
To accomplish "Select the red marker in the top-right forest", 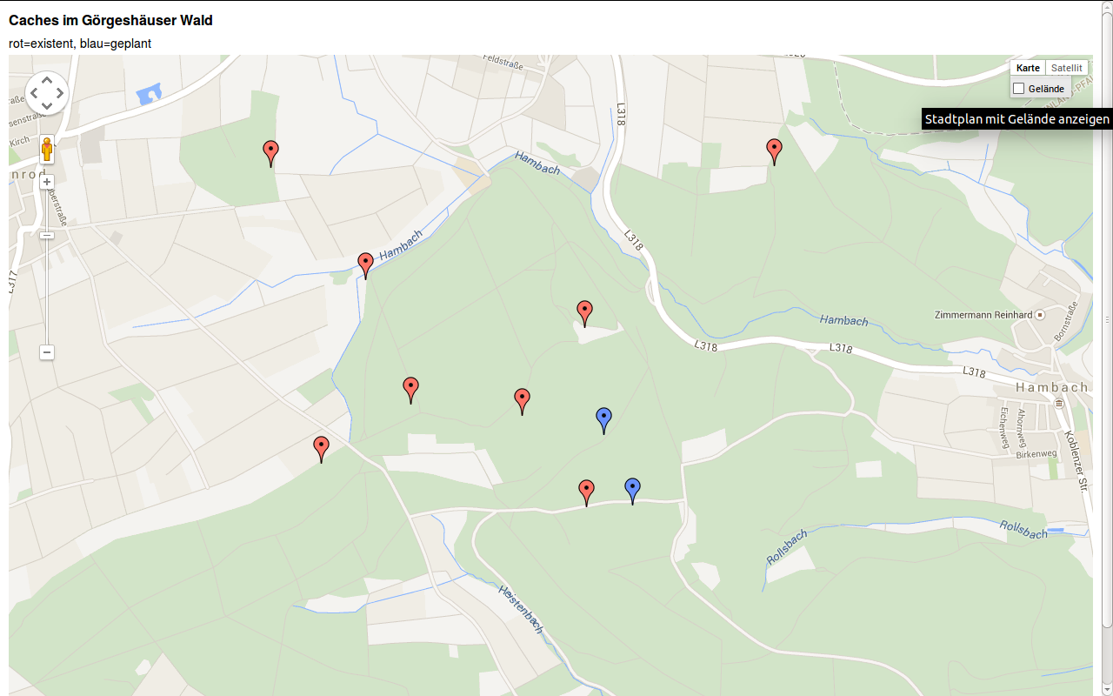I will click(x=774, y=151).
